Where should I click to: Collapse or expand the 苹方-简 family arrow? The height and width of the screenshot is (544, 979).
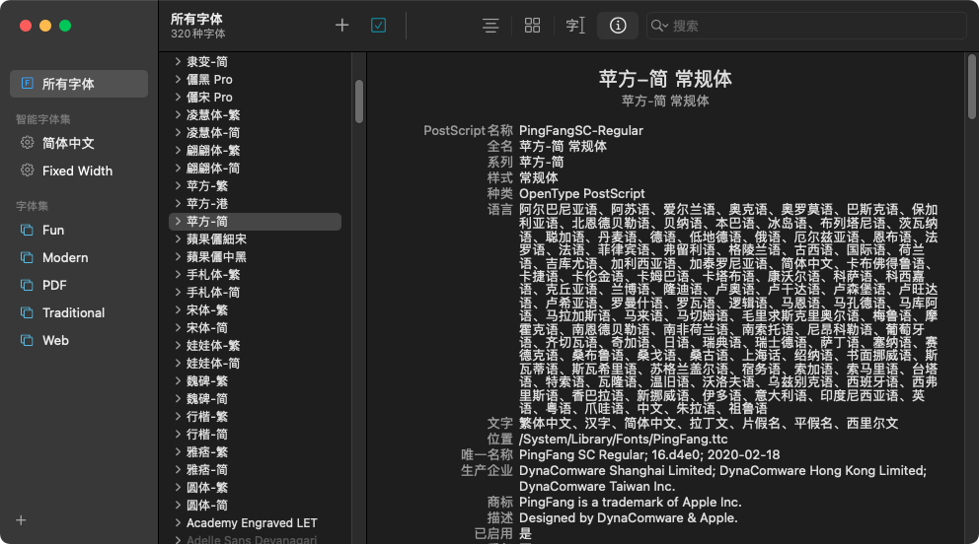pyautogui.click(x=178, y=222)
